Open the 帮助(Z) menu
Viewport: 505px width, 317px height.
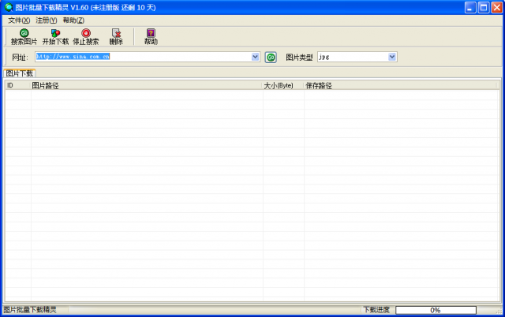(x=73, y=21)
